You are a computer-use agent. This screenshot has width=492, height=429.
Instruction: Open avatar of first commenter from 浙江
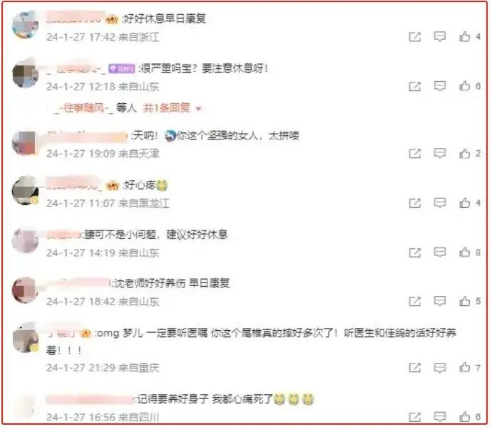pyautogui.click(x=25, y=24)
